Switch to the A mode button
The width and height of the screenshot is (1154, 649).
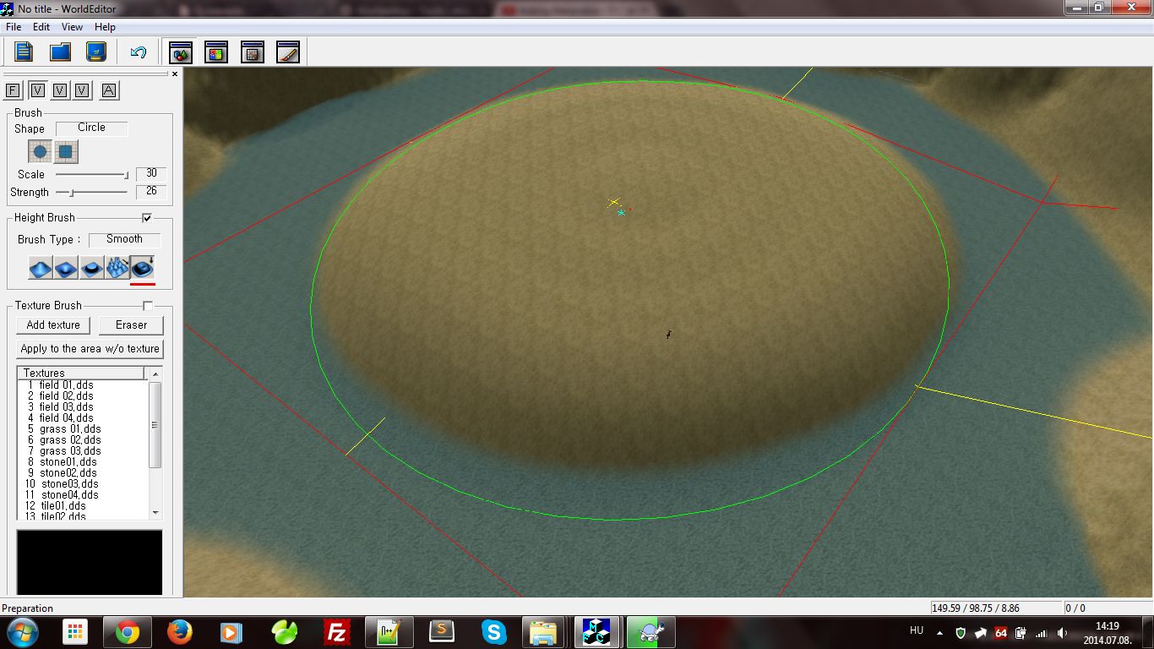click(x=109, y=90)
